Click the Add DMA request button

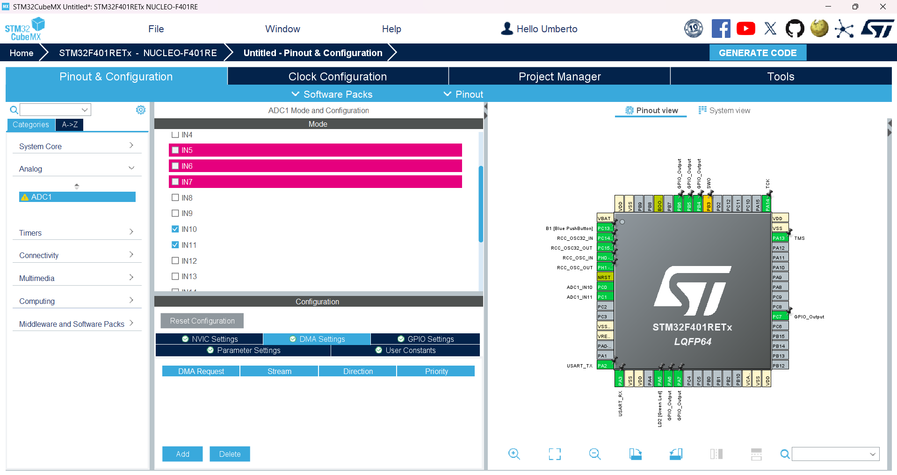coord(182,454)
